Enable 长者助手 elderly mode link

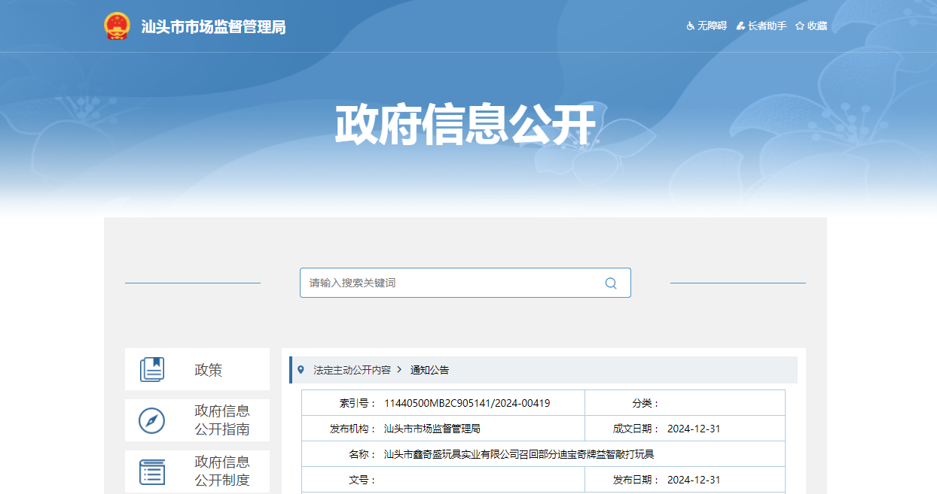(x=767, y=26)
